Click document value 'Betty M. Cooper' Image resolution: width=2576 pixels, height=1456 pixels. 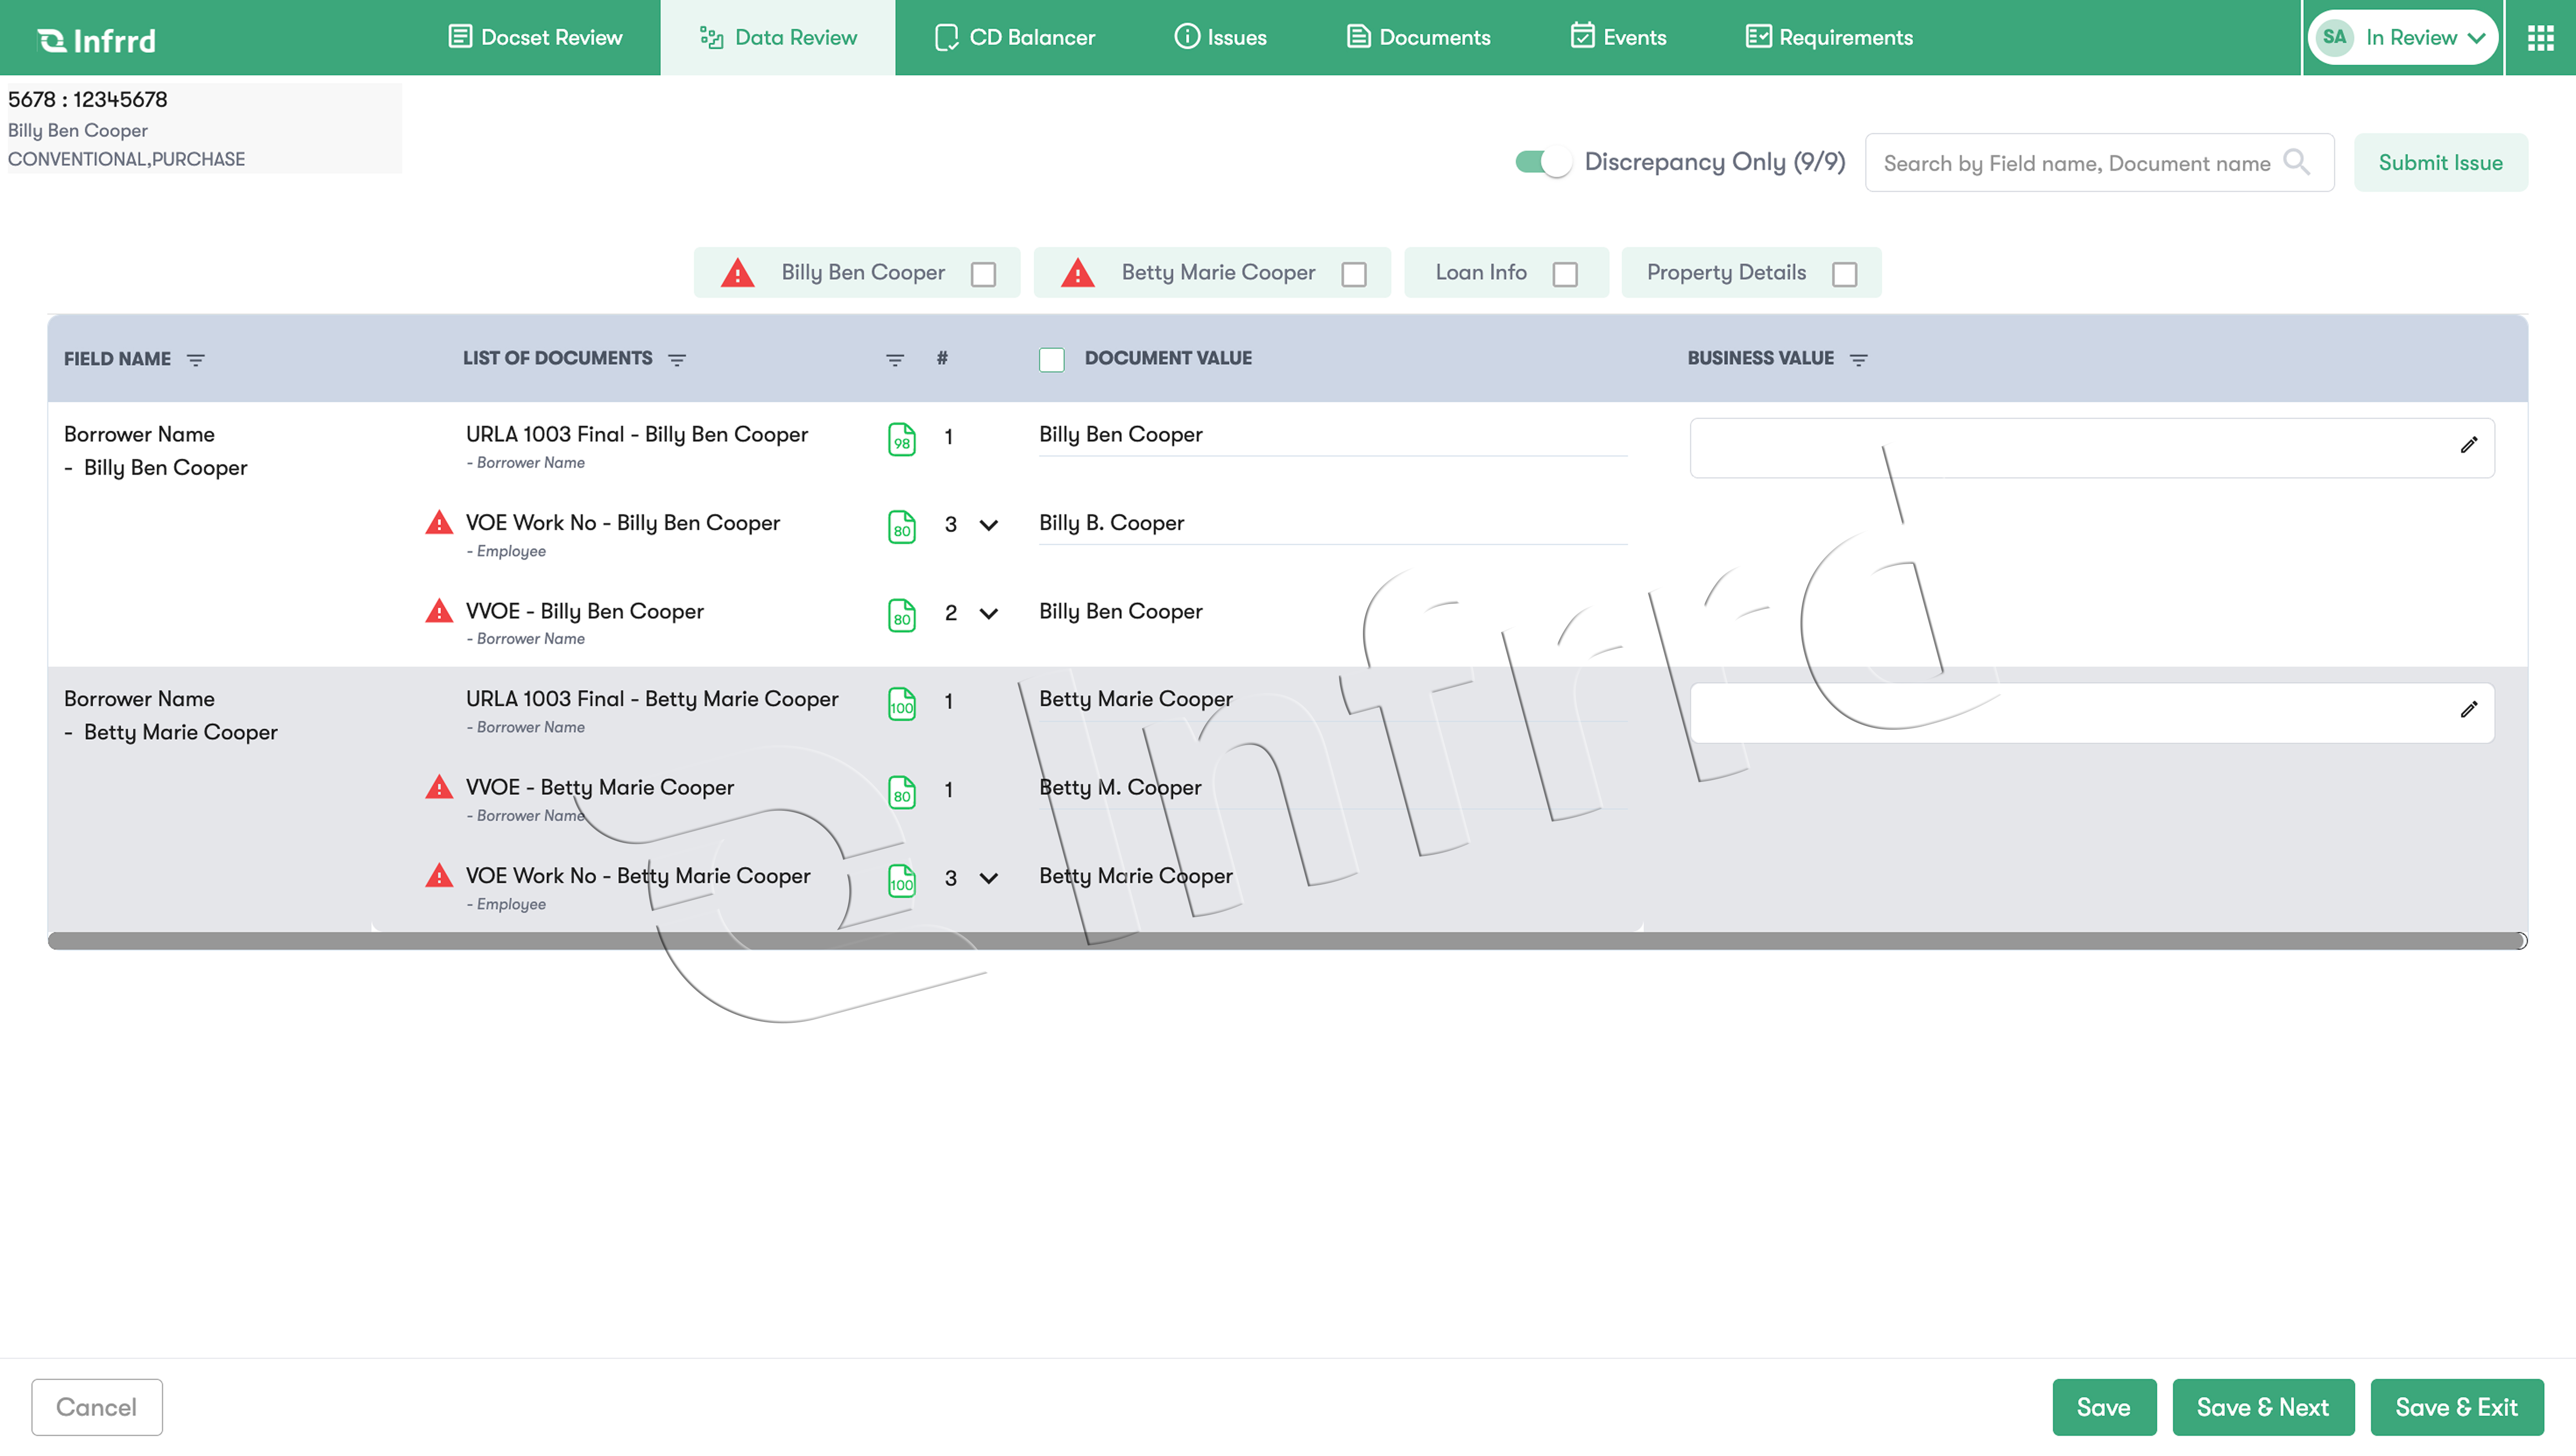click(1120, 787)
